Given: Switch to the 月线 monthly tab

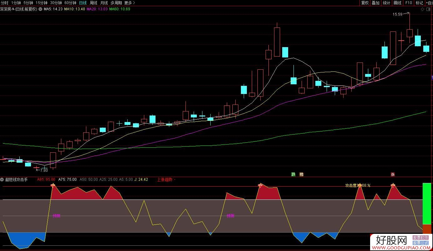Looking at the screenshot, I should pos(104,3).
